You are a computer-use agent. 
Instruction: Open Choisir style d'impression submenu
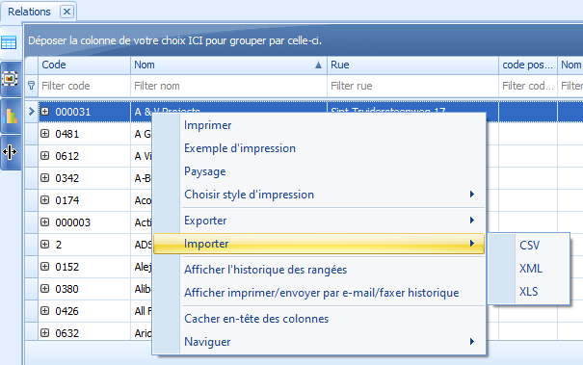pyautogui.click(x=319, y=195)
